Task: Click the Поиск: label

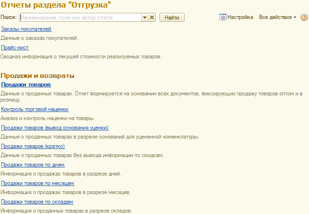Action: [9, 17]
